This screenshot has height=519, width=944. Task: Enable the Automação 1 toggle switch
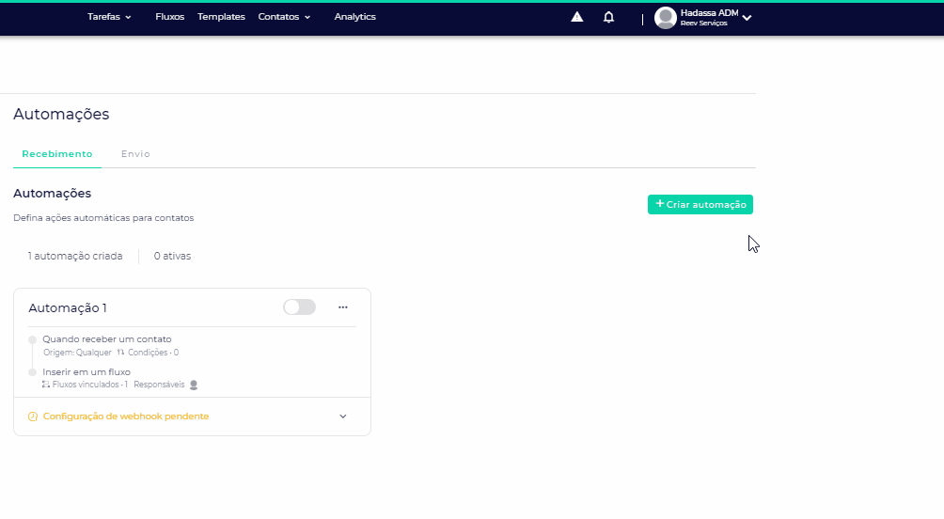click(299, 307)
